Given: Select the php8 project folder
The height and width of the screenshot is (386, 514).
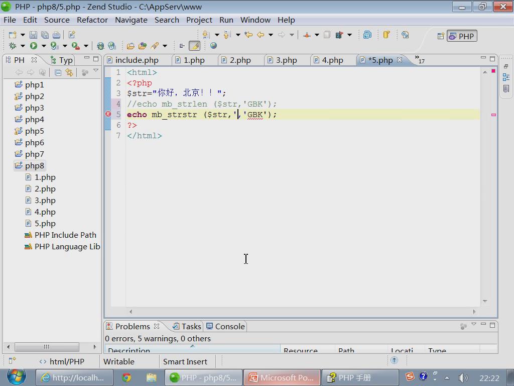Looking at the screenshot, I should click(x=29, y=166).
